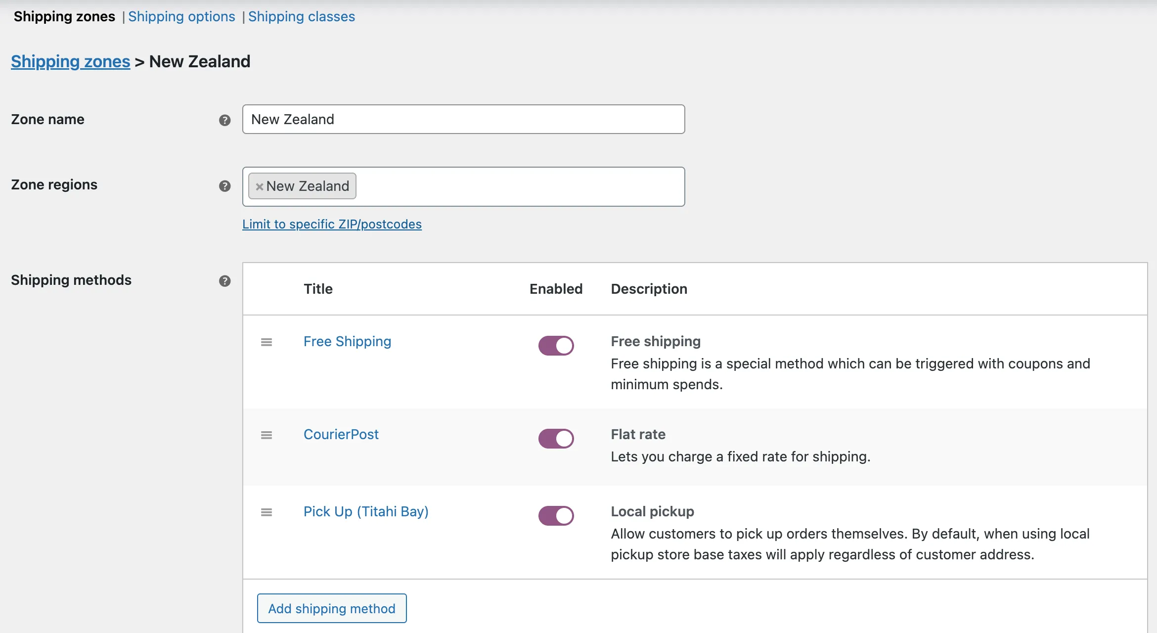Open the Zone regions selection box
Image resolution: width=1157 pixels, height=633 pixels.
(x=519, y=186)
